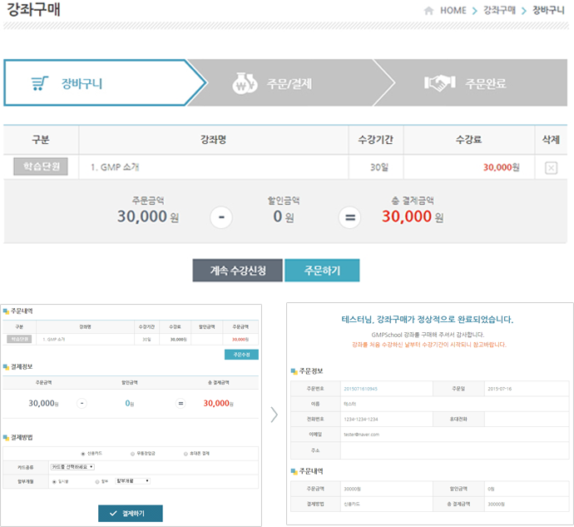The height and width of the screenshot is (527, 574).
Task: Select 신용카드 payment radio button
Action: 82,454
